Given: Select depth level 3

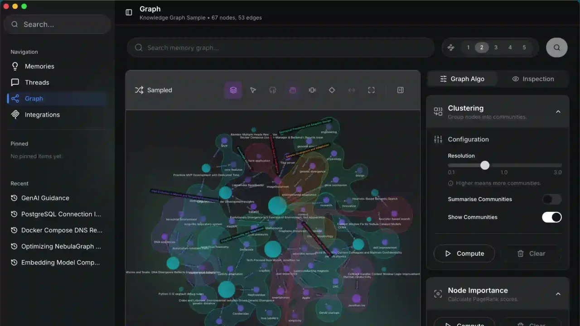Looking at the screenshot, I should tap(496, 48).
